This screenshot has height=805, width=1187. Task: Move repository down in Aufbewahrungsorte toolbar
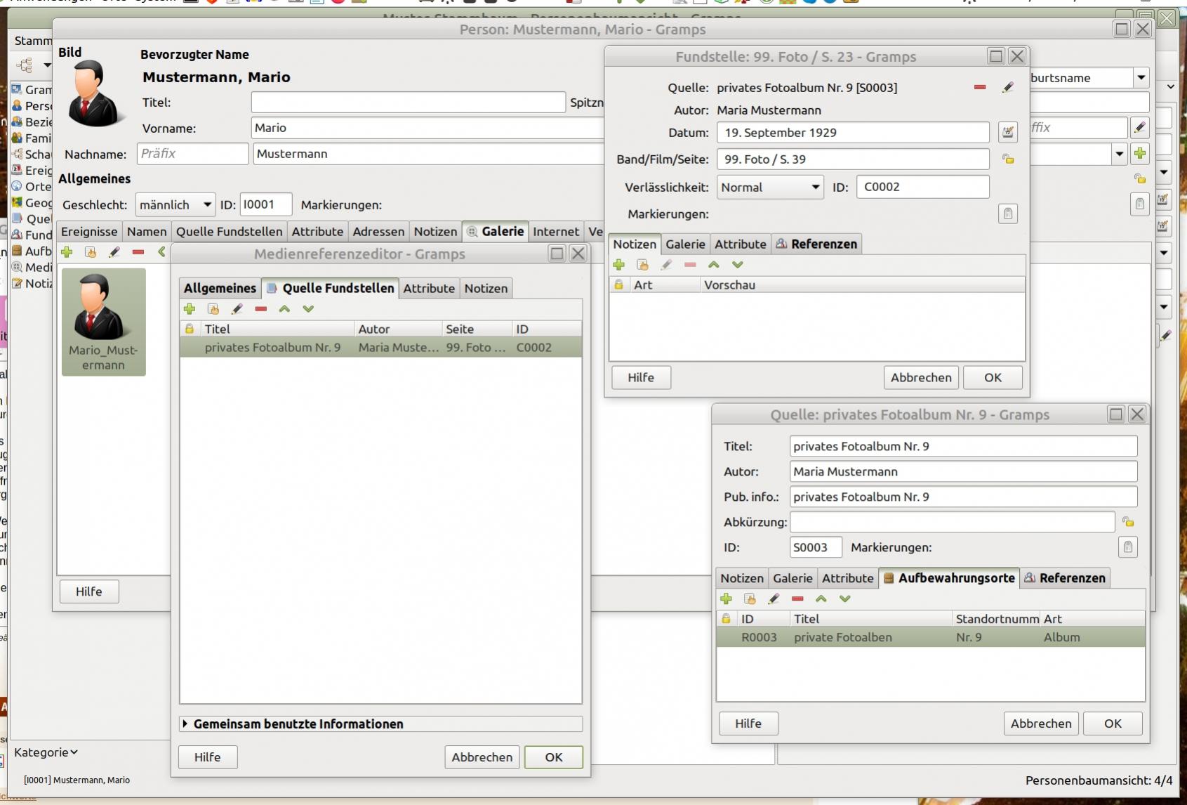click(x=845, y=599)
